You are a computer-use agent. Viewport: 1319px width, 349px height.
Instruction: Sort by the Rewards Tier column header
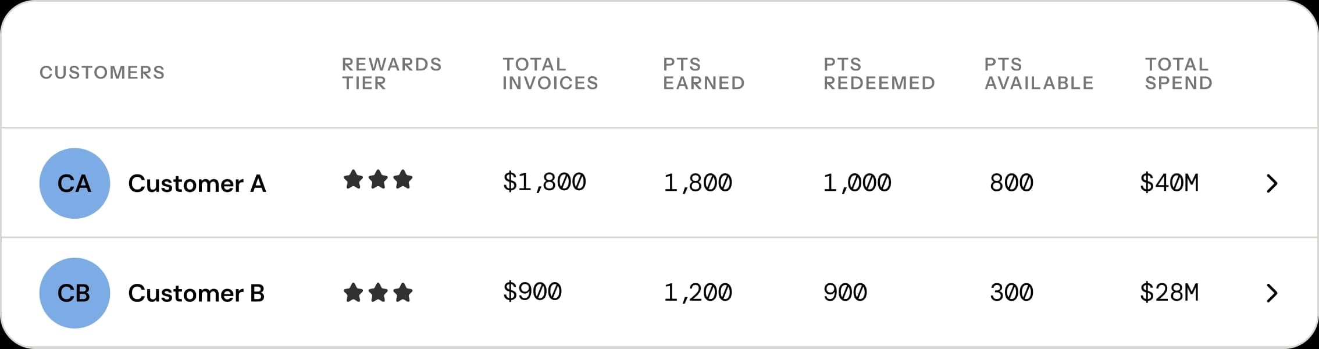click(391, 73)
